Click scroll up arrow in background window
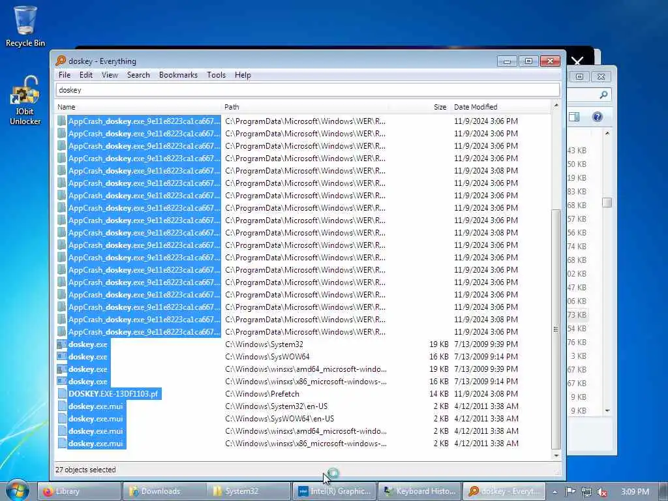The image size is (668, 501). point(607,134)
